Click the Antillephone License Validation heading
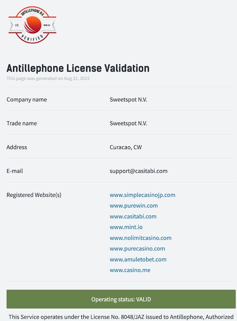Screen dimensions: 237x321 [x=78, y=68]
